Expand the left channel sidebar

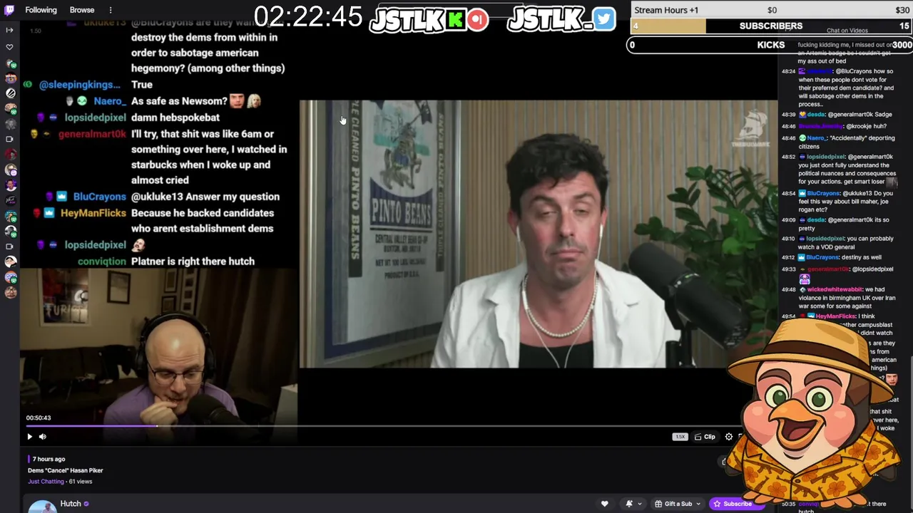(10, 30)
